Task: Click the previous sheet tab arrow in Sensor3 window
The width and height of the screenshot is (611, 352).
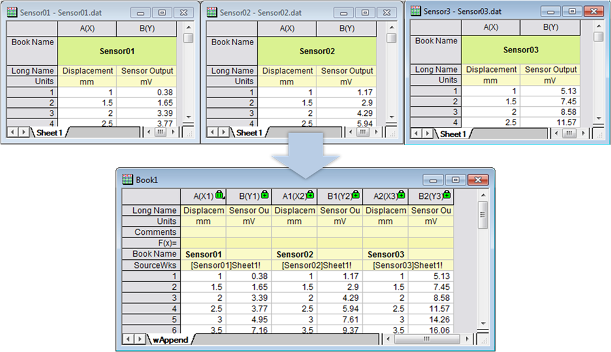Action: (417, 134)
